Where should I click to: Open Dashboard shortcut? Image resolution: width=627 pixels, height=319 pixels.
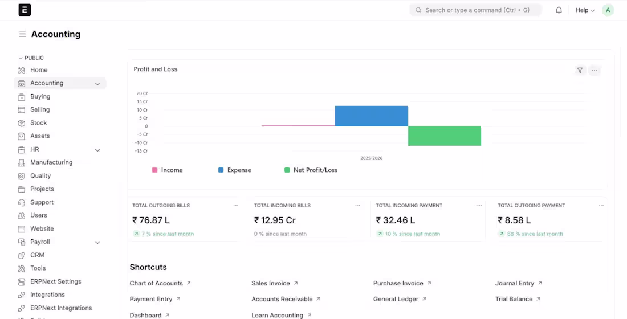pos(149,315)
